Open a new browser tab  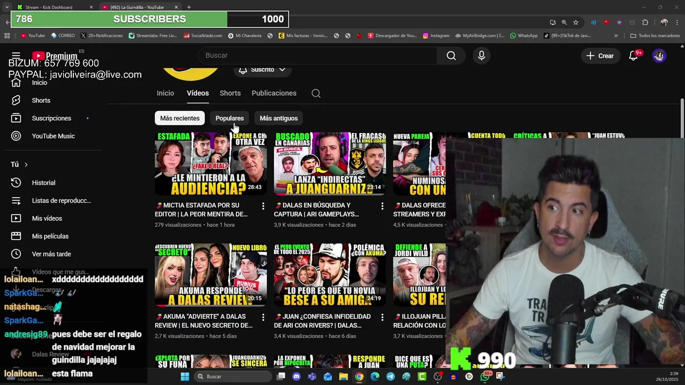pyautogui.click(x=189, y=7)
